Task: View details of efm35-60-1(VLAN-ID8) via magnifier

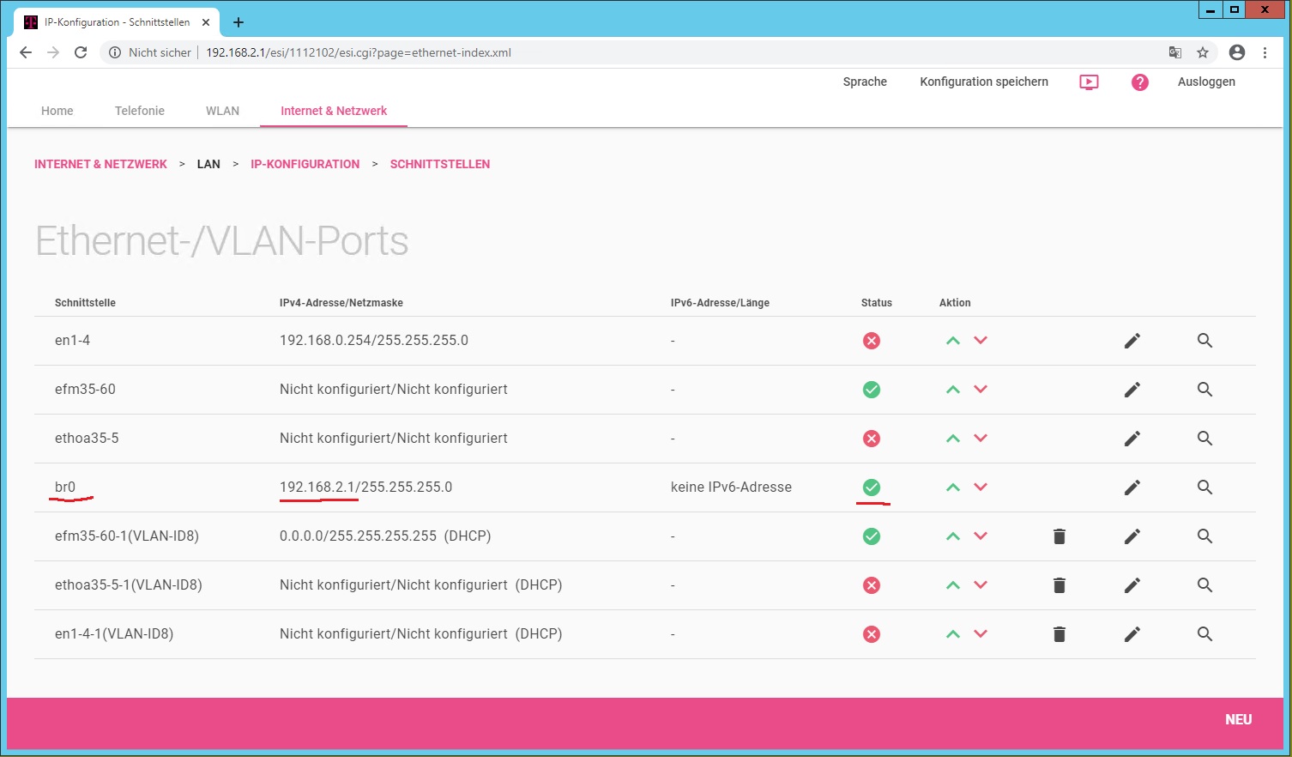Action: click(1204, 536)
